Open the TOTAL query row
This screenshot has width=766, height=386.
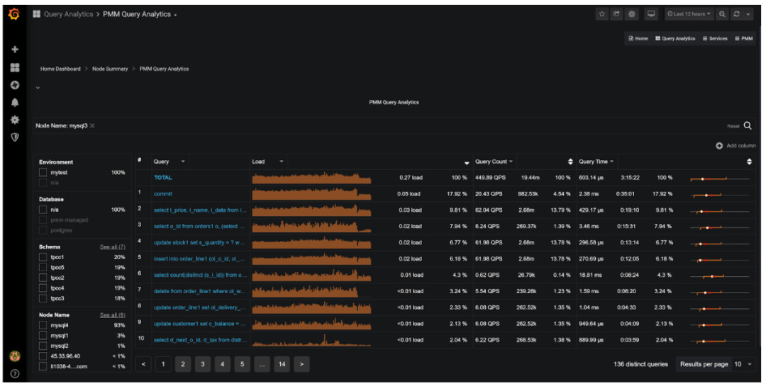click(162, 178)
